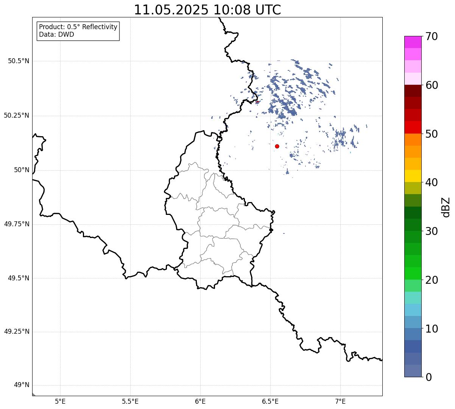Click the colorbar tick label 10

(431, 329)
